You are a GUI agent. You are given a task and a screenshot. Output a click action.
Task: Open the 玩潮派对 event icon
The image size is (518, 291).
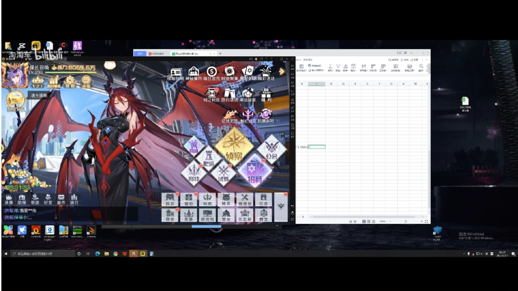click(266, 116)
